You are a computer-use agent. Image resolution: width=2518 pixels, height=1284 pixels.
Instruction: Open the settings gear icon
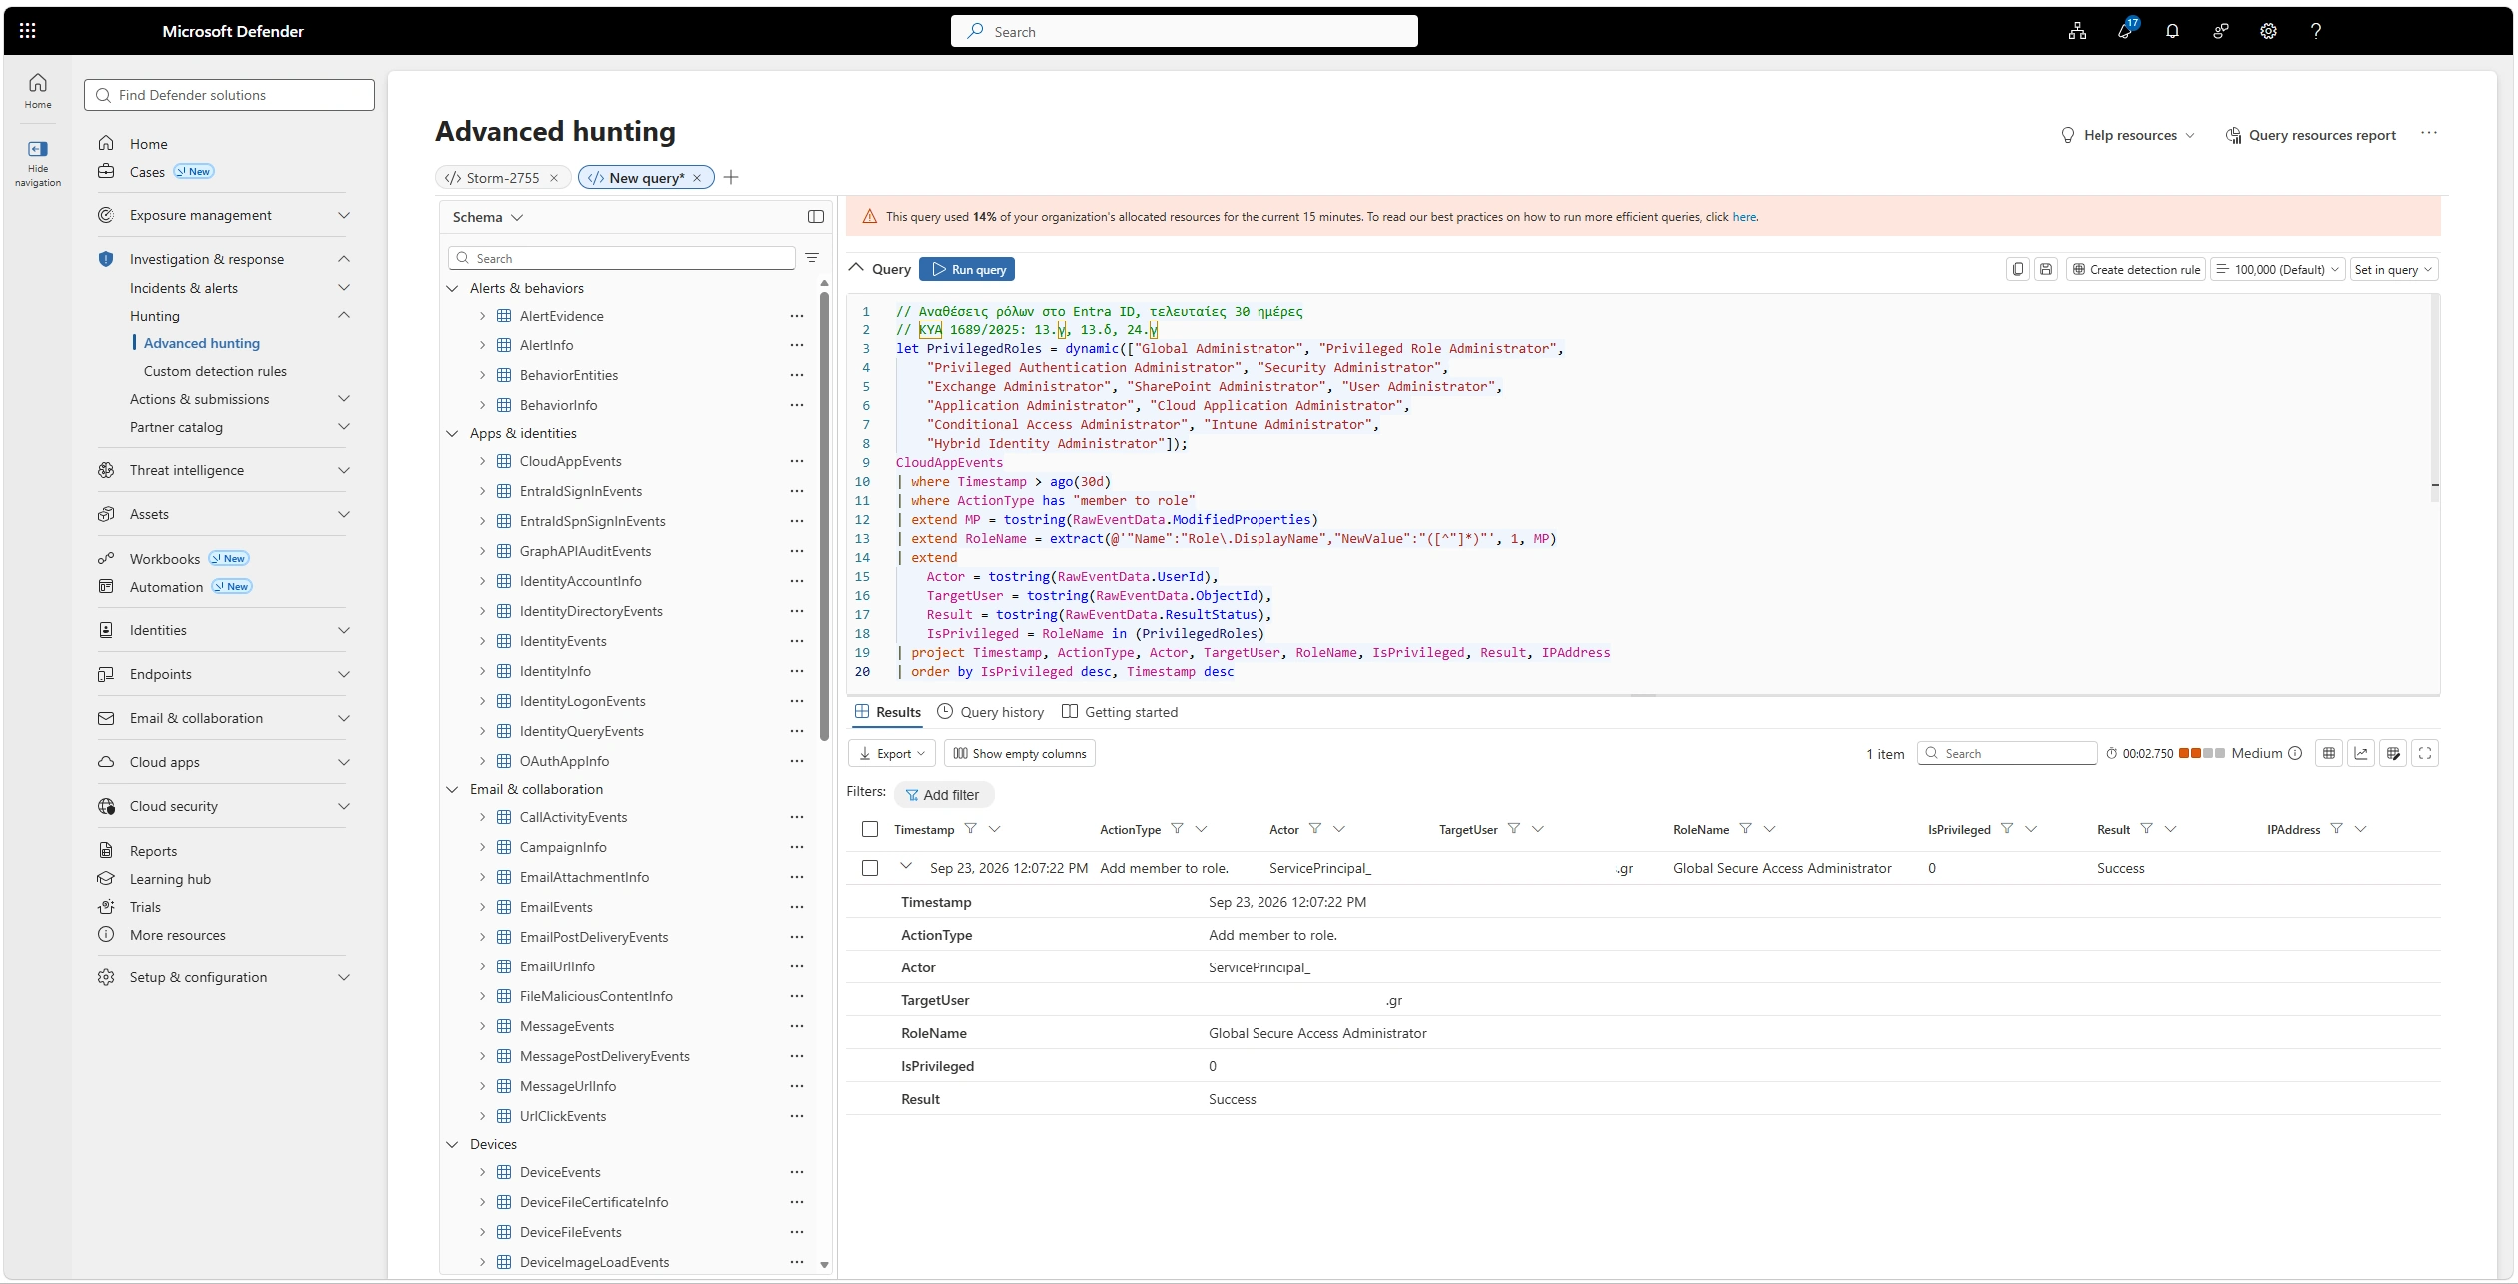tap(2268, 31)
